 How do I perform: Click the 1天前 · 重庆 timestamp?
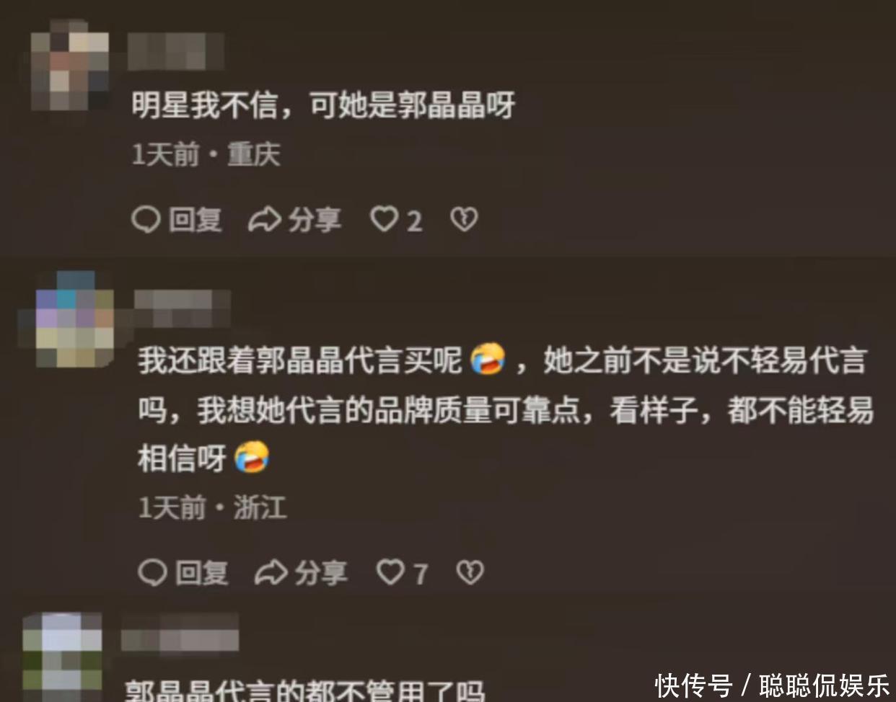click(206, 154)
